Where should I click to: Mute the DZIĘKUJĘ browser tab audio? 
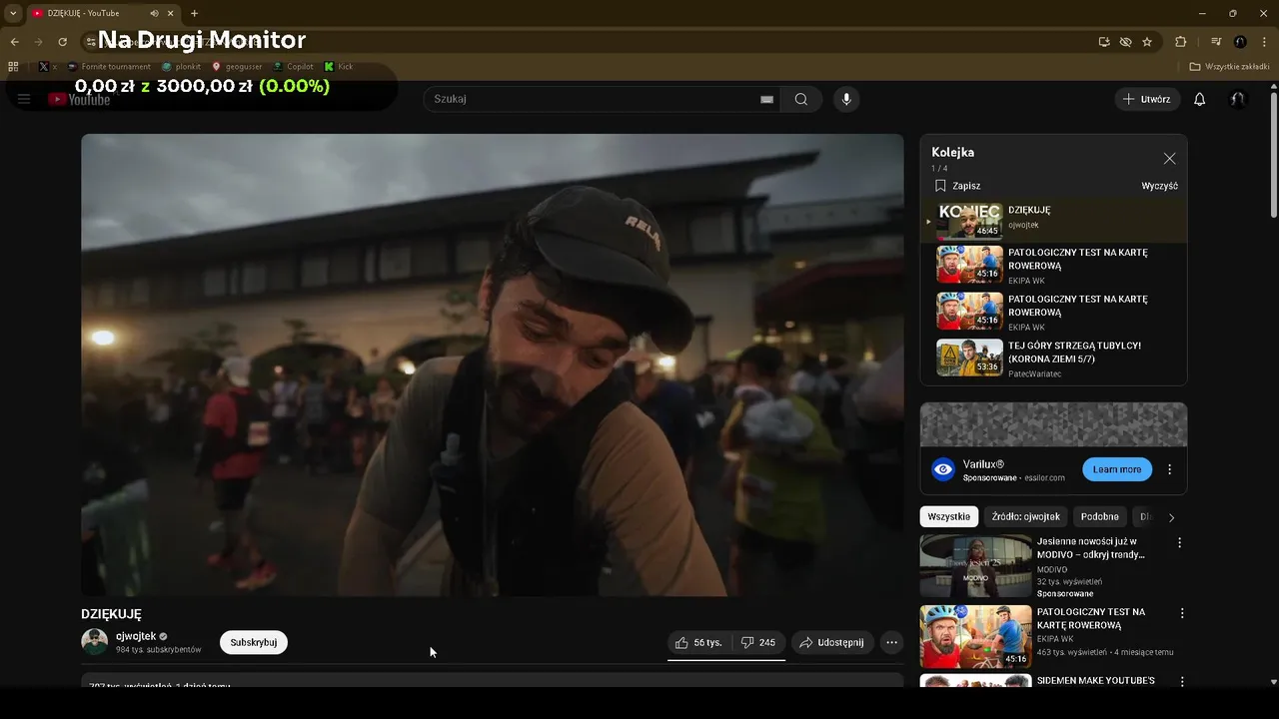point(154,13)
